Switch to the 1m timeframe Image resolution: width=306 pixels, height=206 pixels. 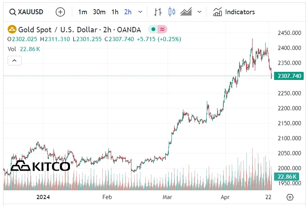[82, 12]
